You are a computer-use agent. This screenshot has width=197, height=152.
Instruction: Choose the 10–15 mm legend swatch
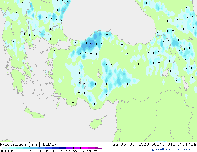tap(41, 148)
